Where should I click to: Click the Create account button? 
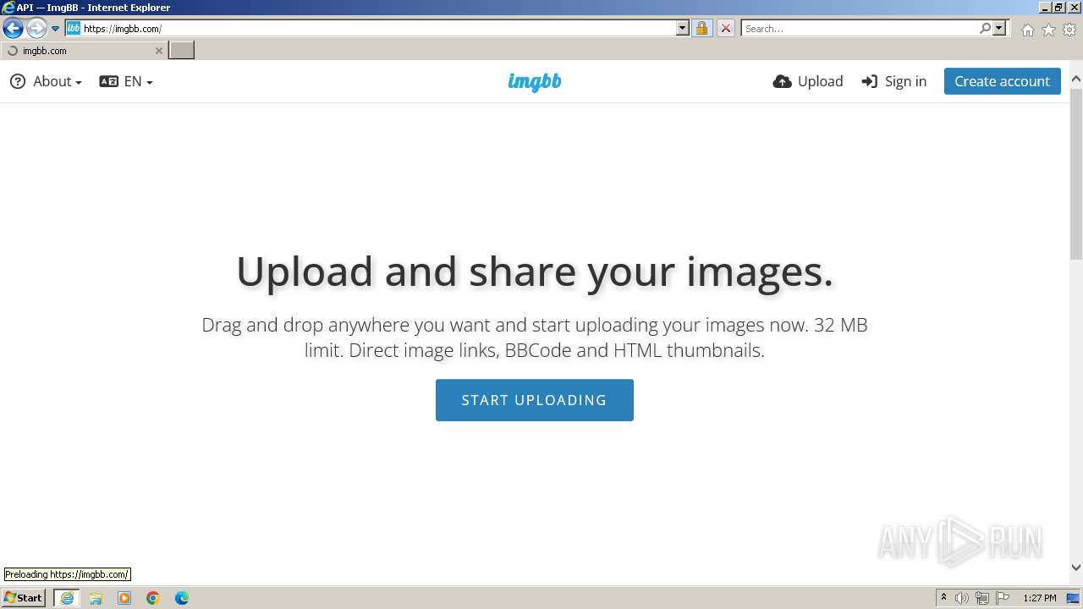(1002, 81)
